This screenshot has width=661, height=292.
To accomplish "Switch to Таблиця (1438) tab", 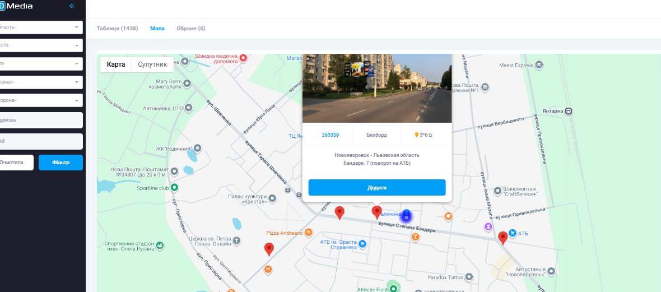I will coord(117,28).
